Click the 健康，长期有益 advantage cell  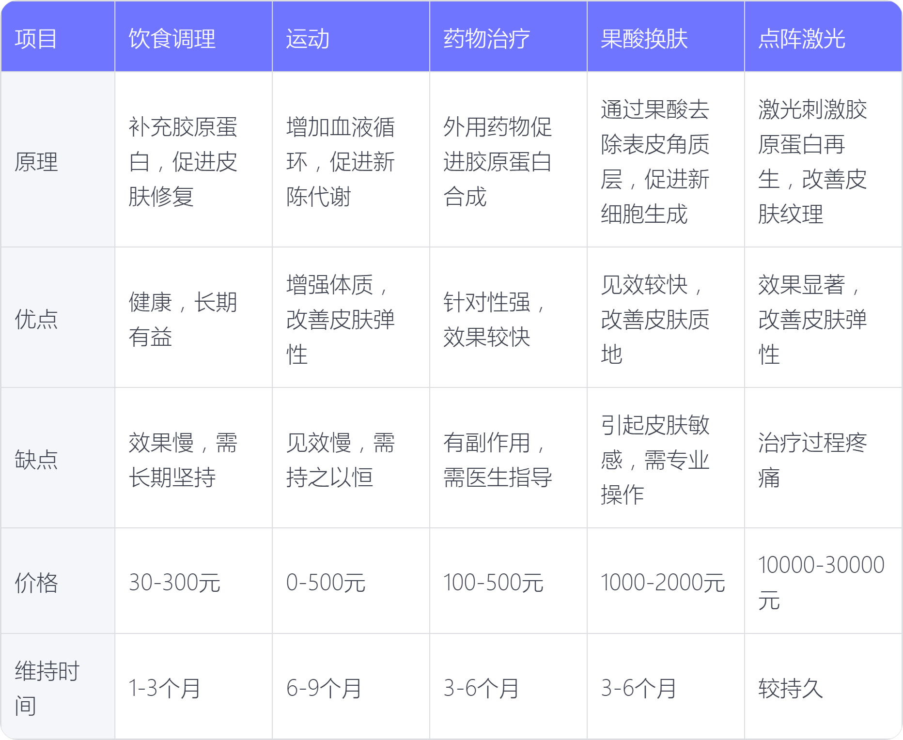tap(183, 319)
